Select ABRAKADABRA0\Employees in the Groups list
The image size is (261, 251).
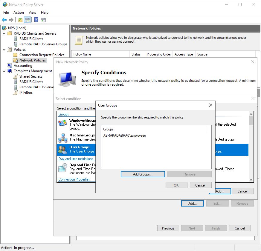pos(124,135)
